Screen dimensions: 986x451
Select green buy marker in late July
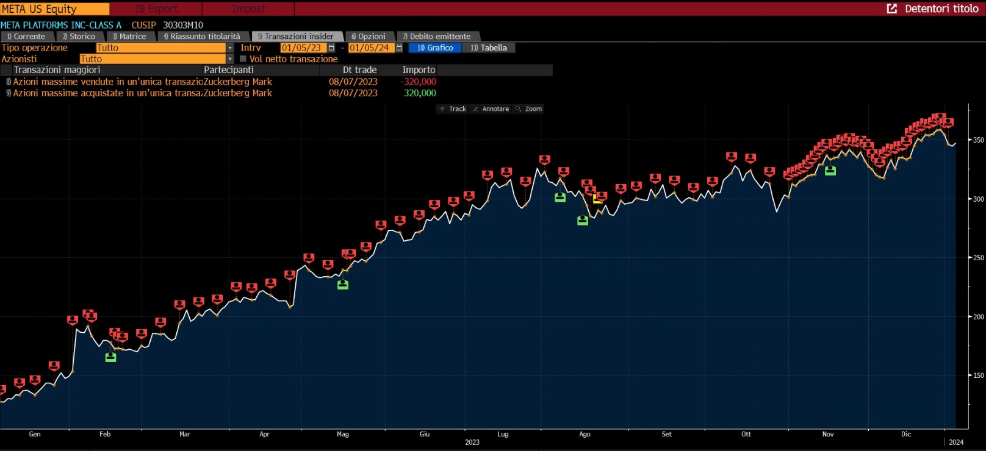pos(560,197)
